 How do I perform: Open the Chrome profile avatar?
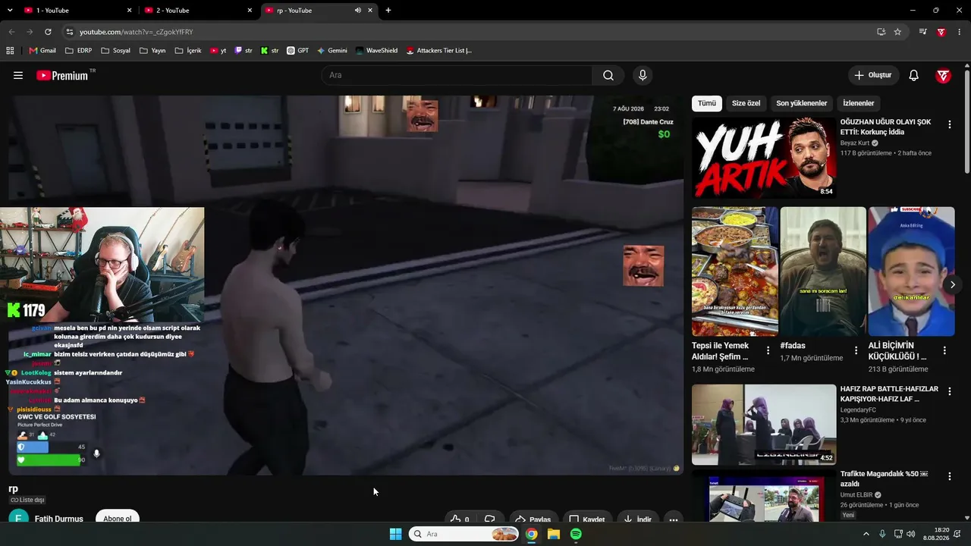pyautogui.click(x=941, y=32)
